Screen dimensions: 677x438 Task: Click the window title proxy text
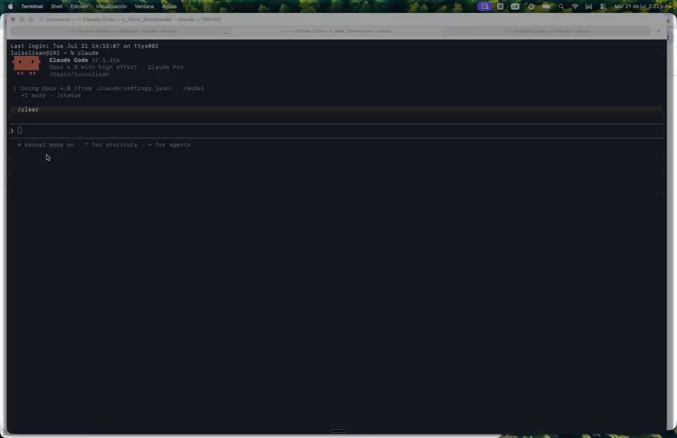click(134, 19)
